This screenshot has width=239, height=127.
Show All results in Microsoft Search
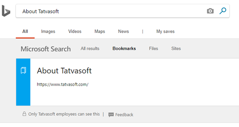coord(90,49)
